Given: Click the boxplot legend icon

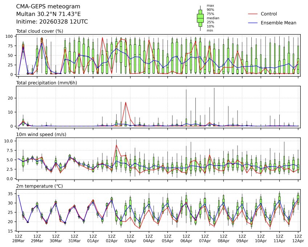Looking at the screenshot, I should coord(200,18).
